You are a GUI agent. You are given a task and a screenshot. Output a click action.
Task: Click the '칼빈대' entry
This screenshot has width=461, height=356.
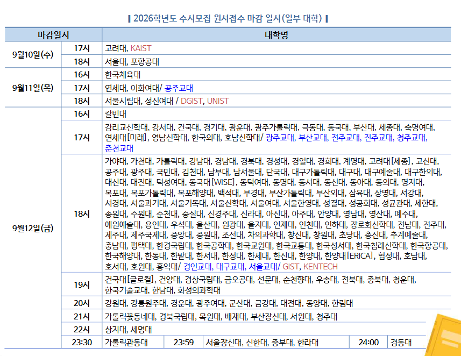coord(116,114)
